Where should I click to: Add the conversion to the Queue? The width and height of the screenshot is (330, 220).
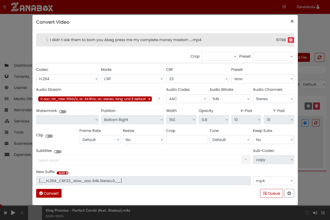tap(271, 193)
